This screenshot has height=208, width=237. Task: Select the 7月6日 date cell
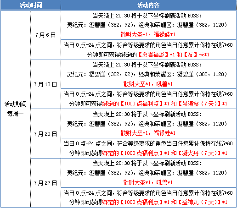tap(45, 35)
